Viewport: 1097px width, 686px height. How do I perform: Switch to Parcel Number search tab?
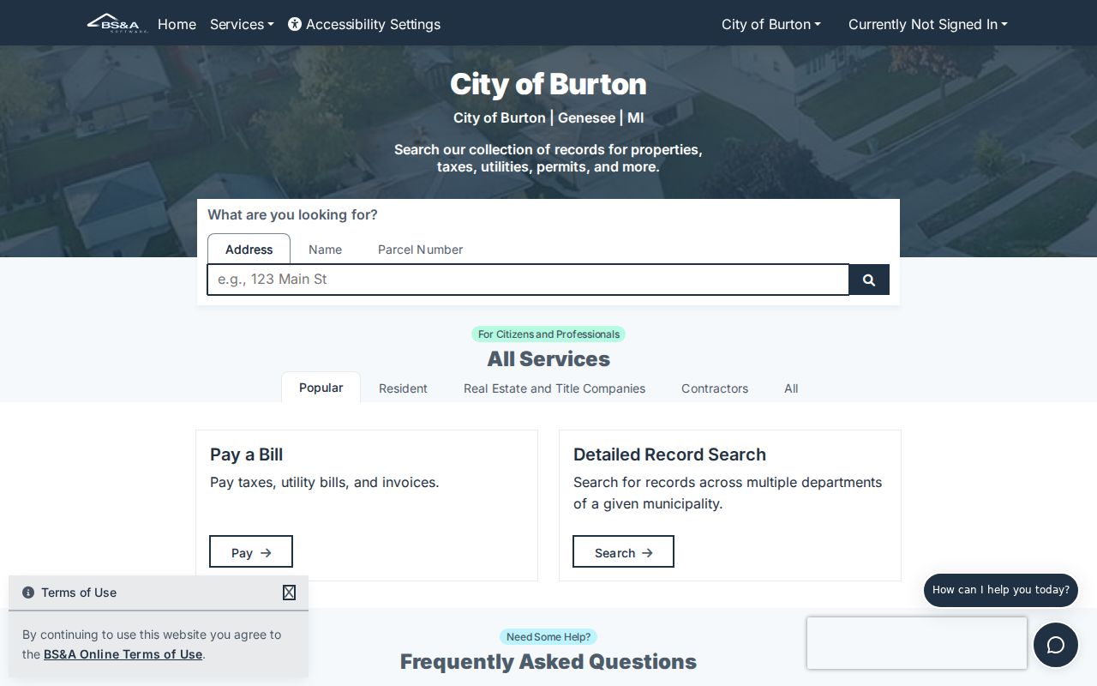click(x=420, y=250)
